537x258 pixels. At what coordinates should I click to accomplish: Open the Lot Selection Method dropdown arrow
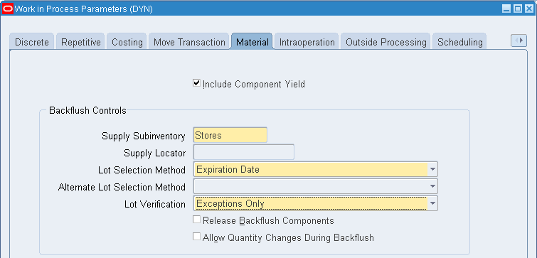tap(432, 169)
